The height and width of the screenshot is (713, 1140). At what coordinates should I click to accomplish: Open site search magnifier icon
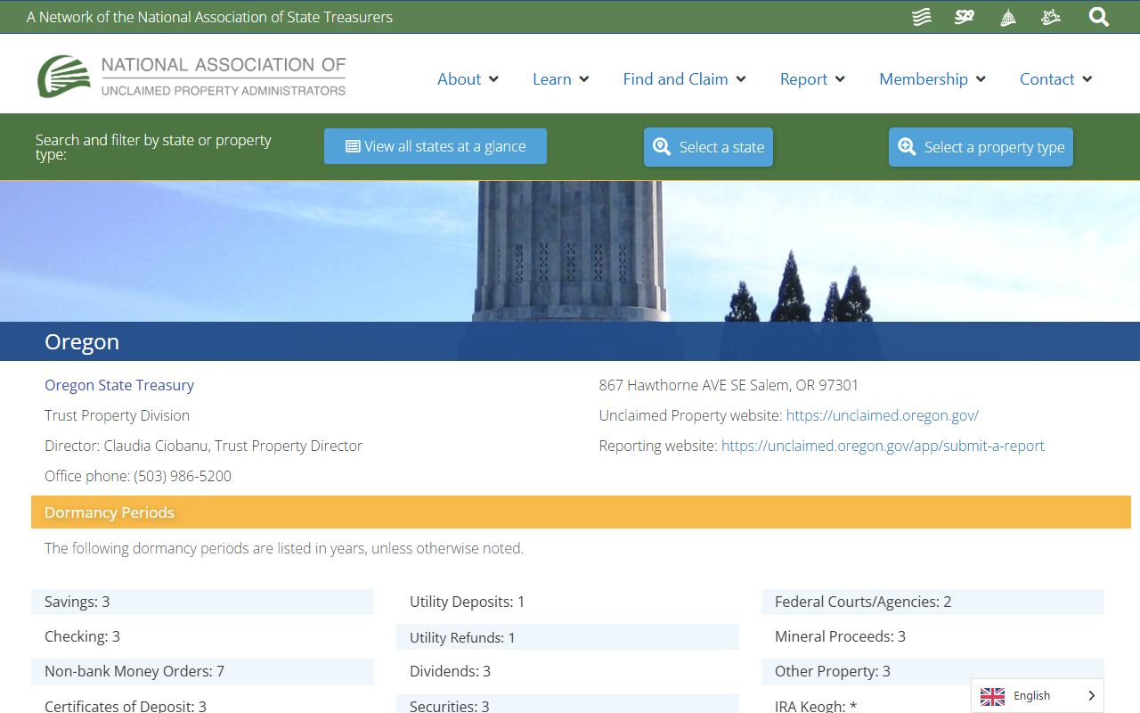[1099, 17]
